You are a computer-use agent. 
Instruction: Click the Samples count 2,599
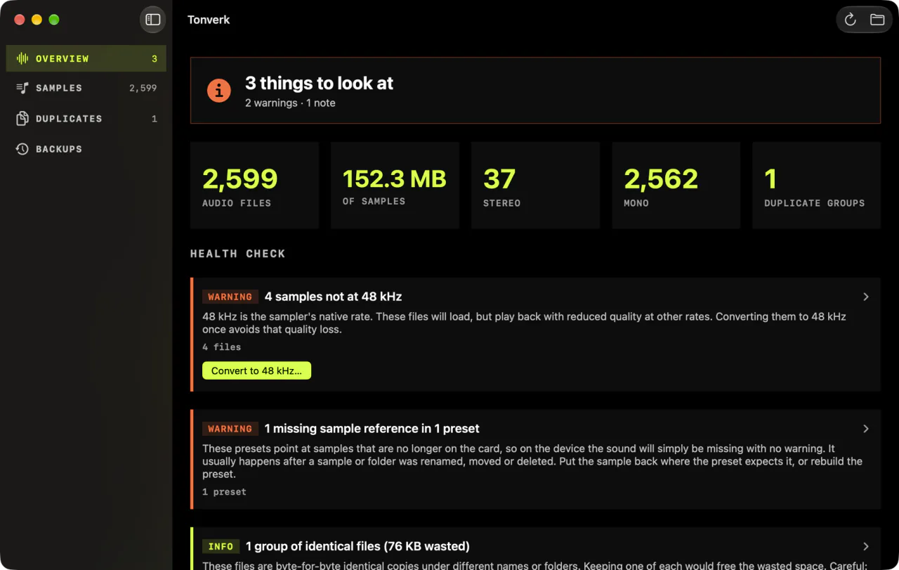tap(143, 88)
